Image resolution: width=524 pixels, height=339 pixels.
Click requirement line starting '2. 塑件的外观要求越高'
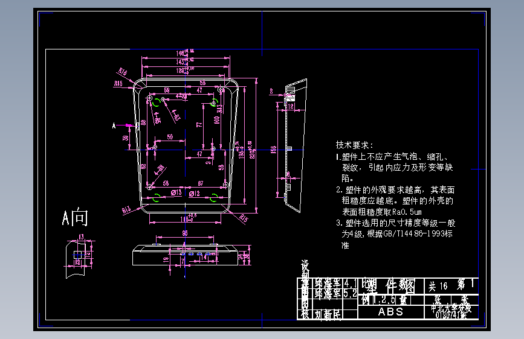coord(395,190)
